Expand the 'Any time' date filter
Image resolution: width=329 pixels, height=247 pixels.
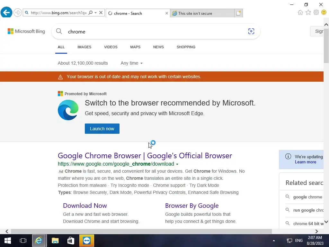131,63
